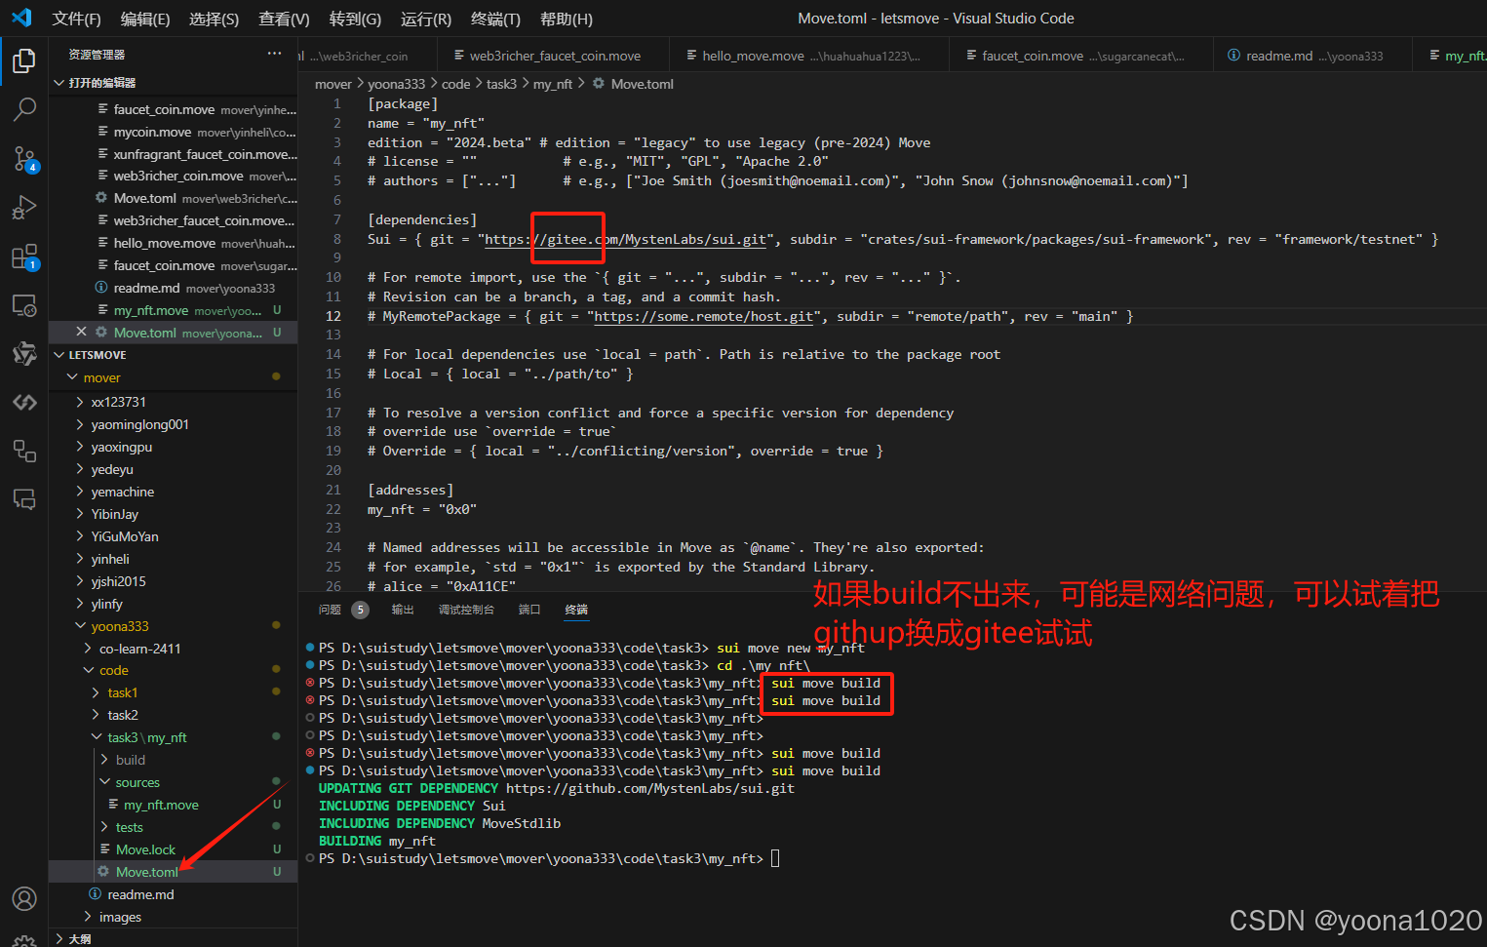Click the chat-style icon below activity bar icons
1487x947 pixels.
click(24, 499)
